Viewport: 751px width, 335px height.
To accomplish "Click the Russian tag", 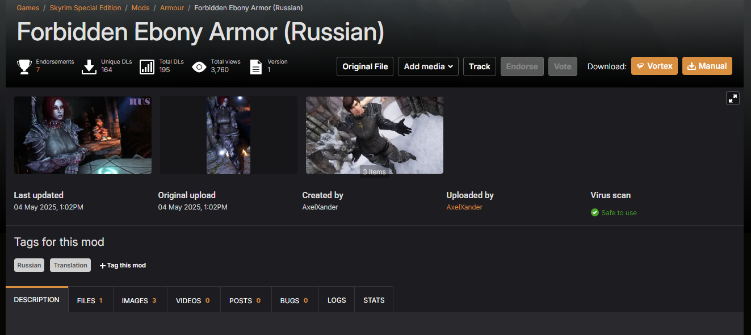I will [x=29, y=265].
